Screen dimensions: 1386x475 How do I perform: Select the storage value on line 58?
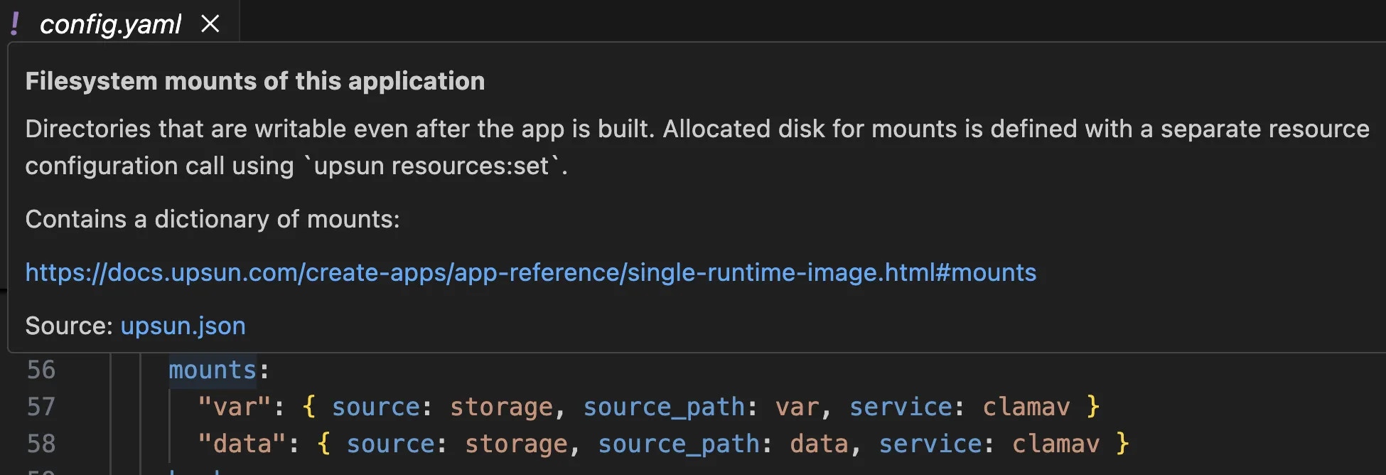pos(515,442)
